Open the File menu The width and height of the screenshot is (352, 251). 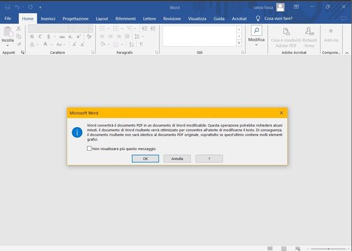click(x=8, y=18)
